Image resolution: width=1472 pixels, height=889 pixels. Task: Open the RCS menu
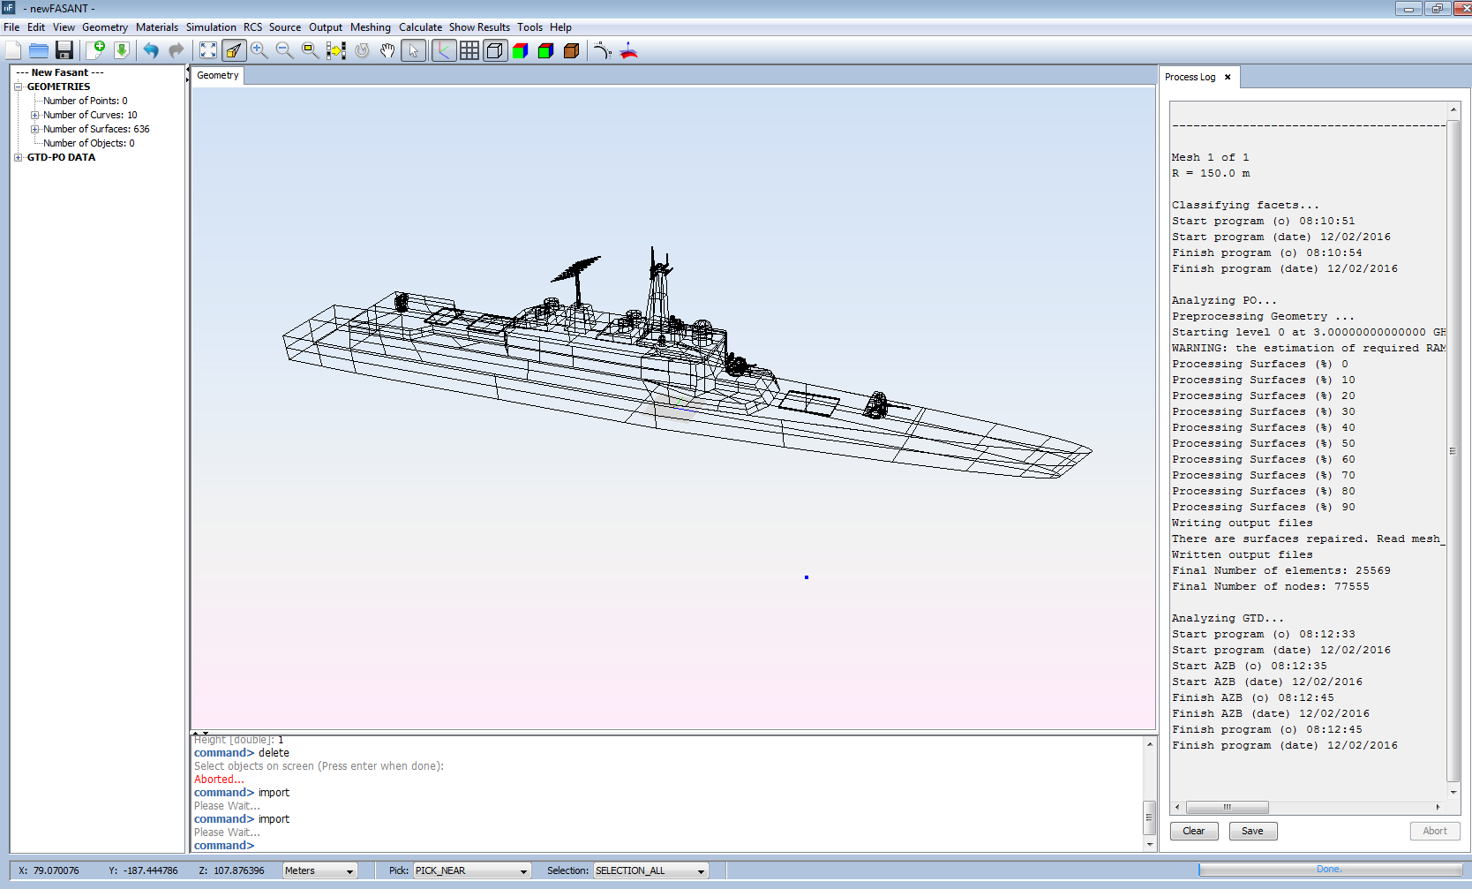point(252,27)
